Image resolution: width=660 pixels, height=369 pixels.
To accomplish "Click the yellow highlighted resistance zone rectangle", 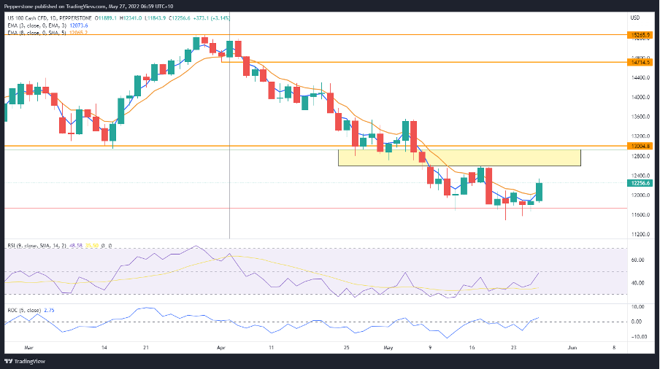I will tap(459, 158).
